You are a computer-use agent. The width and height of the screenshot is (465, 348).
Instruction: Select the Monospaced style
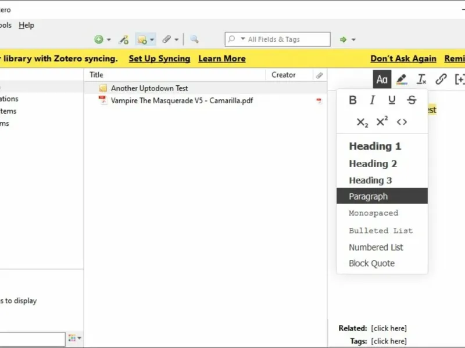click(382, 213)
